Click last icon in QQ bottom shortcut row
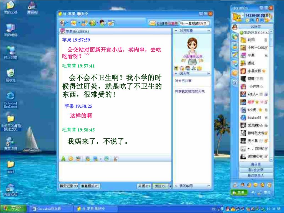The image size is (284, 213). (270, 185)
